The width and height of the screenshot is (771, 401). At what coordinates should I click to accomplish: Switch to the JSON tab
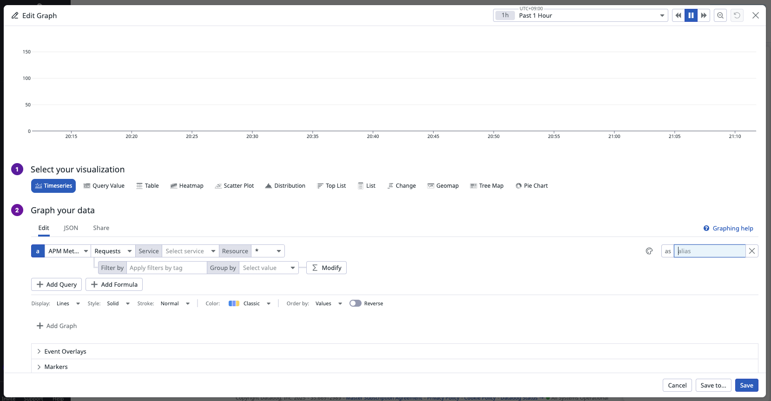pyautogui.click(x=71, y=228)
